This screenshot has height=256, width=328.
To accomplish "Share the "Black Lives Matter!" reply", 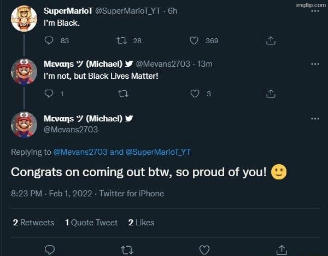I will 270,94.
